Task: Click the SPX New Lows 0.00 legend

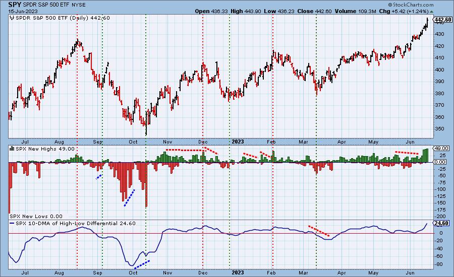Action: [36, 216]
